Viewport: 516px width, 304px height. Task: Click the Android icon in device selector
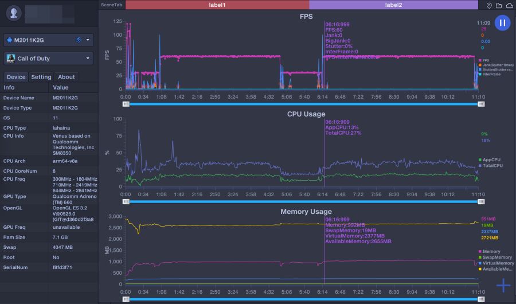tap(9, 40)
